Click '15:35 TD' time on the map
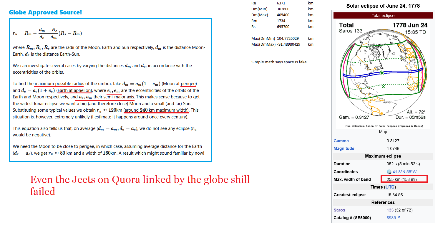Screen dimensions: 448x228 (415, 32)
